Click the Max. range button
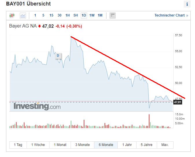Image resolution: width=195 pixels, height=157 pixels. coord(165,145)
